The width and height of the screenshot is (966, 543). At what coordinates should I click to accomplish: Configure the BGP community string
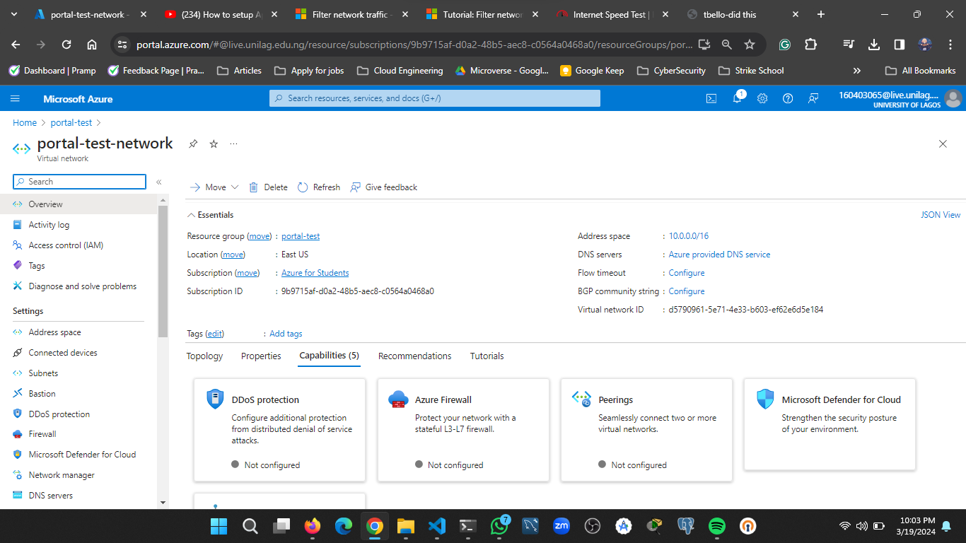click(687, 291)
